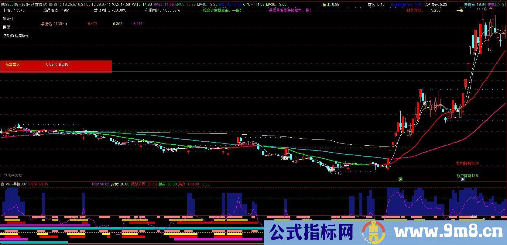The image size is (507, 245).
Task: Click the 公式指标网 banner title
Action: (x=312, y=233)
